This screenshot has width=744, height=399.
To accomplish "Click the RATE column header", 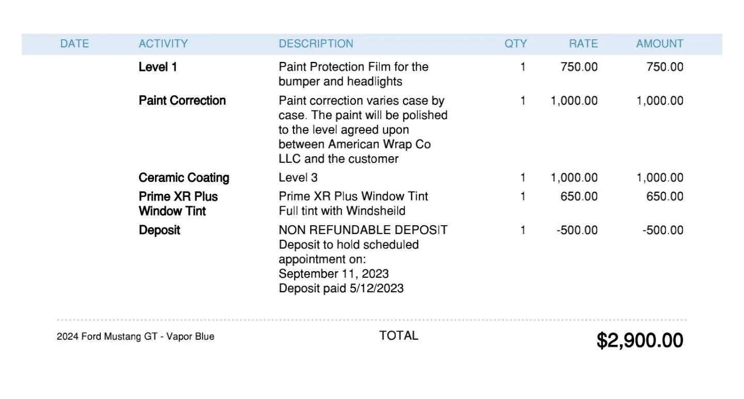I will point(583,44).
